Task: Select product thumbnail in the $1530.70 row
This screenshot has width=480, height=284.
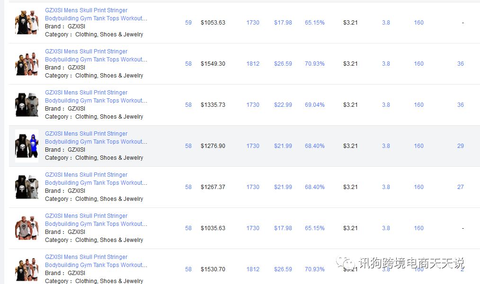Action: click(x=27, y=269)
